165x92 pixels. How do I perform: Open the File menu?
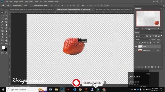tap(7, 2)
